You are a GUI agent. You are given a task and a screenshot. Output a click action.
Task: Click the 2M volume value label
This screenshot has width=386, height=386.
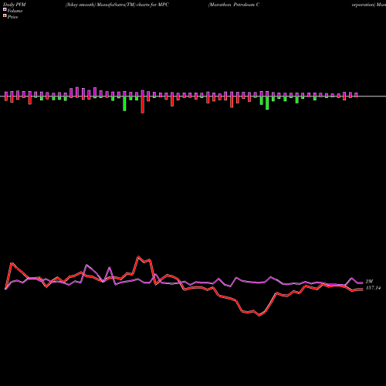[369, 282]
